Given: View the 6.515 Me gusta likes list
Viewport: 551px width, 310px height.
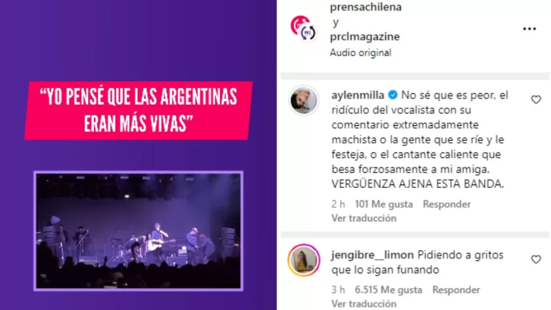Looking at the screenshot, I should [x=388, y=290].
